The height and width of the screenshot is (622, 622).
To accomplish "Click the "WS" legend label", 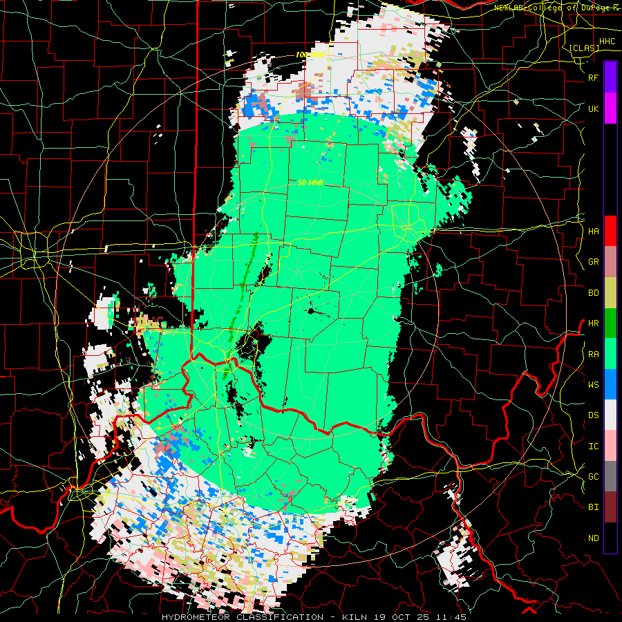I will pos(594,385).
